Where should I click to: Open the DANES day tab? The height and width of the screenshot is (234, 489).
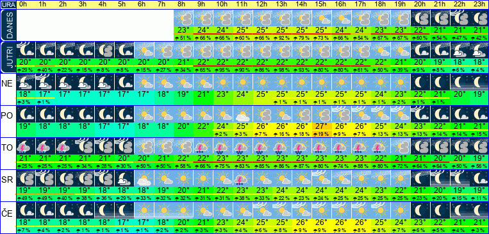coord(8,25)
